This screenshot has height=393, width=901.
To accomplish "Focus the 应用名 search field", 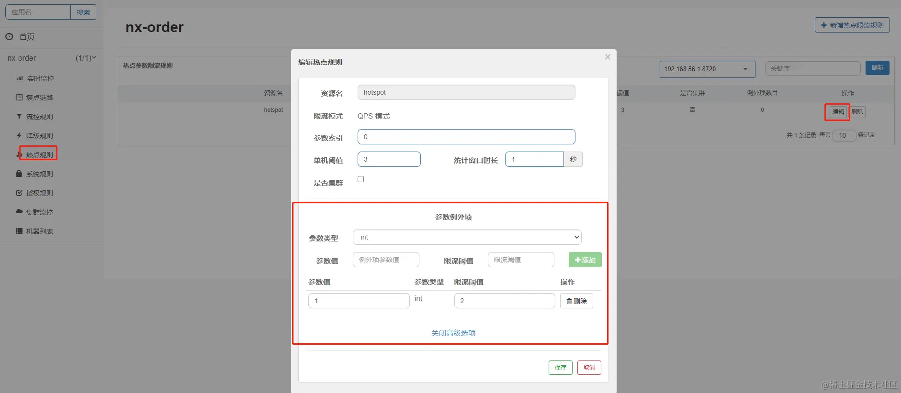I will (38, 12).
